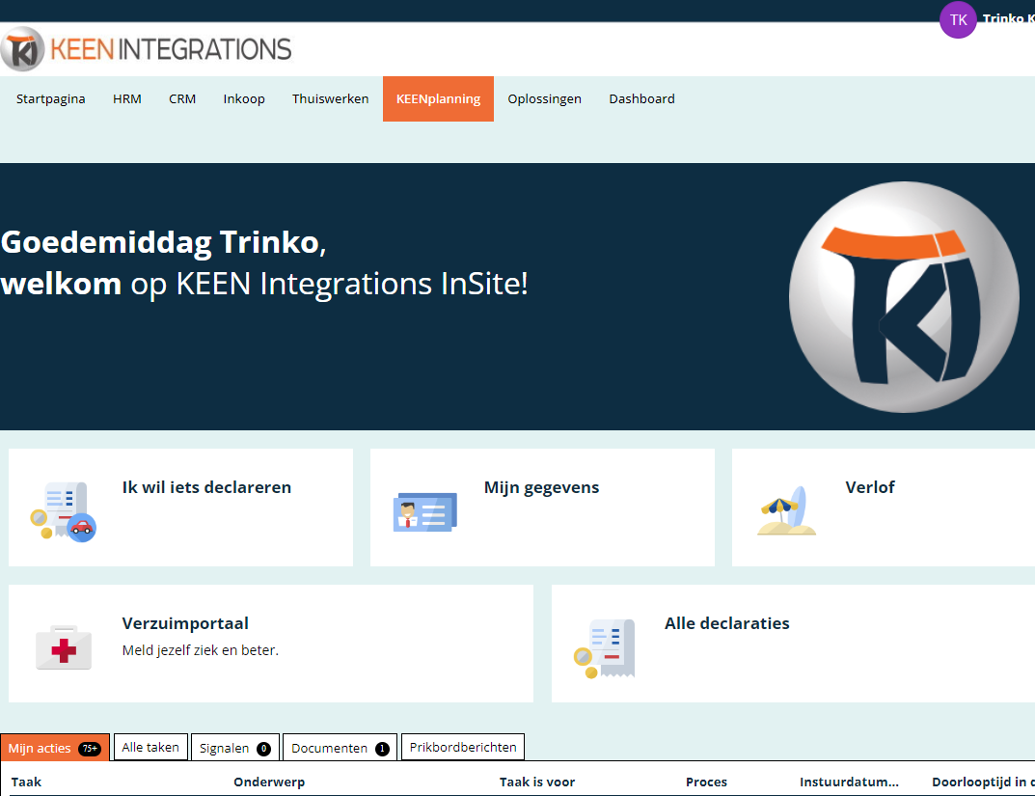This screenshot has height=796, width=1035.
Task: Click the 'Goedemiddag Trinko,' greeting heading
Action: pos(164,242)
